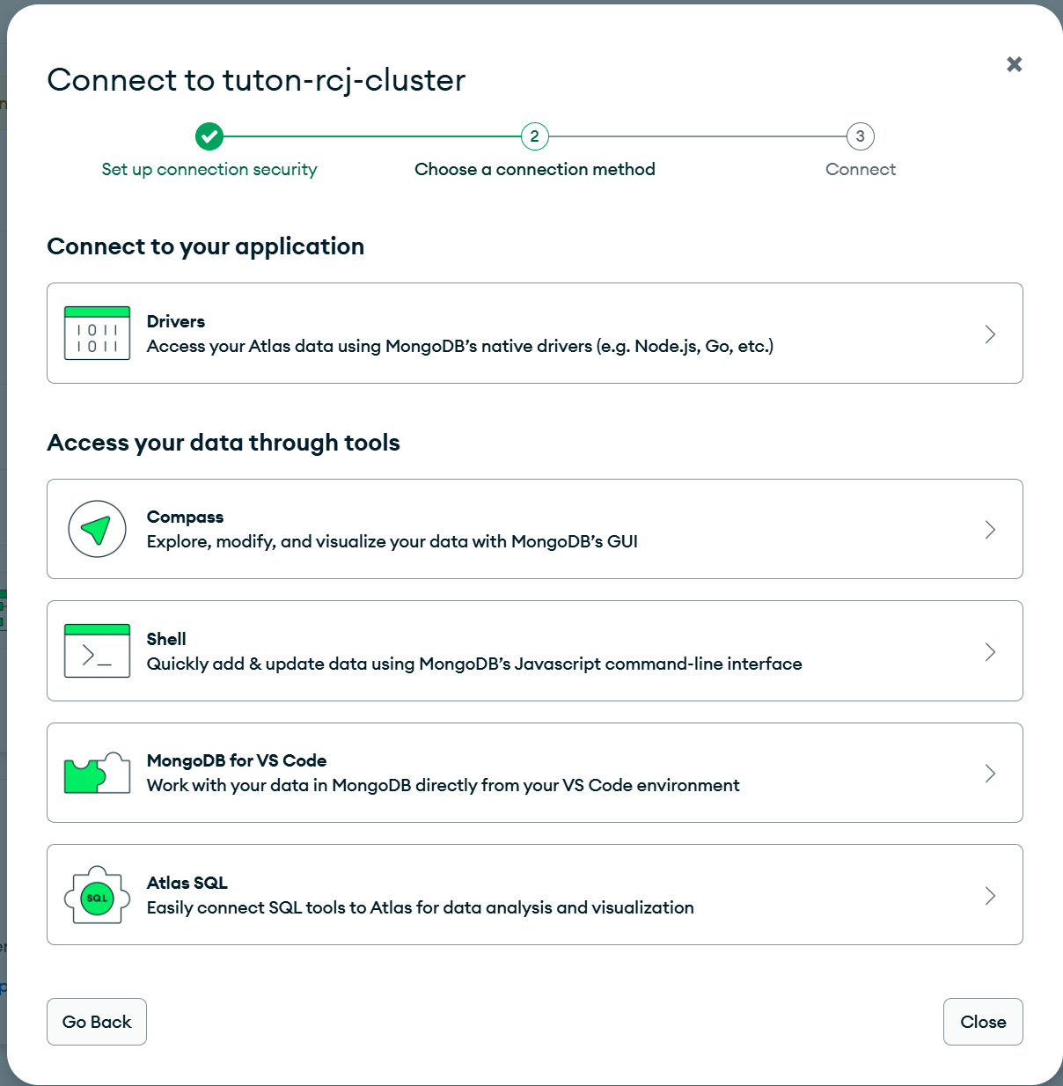Click the Go Back button

click(x=97, y=1022)
